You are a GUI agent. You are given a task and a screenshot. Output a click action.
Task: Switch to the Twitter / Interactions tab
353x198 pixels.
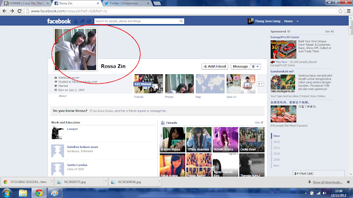pyautogui.click(x=126, y=3)
